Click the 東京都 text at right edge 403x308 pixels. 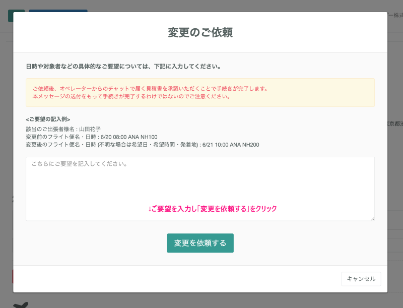[395, 124]
